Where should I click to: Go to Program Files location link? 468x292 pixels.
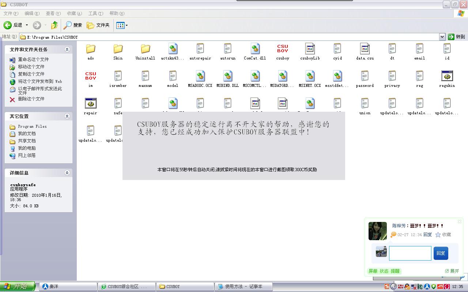[x=32, y=127]
